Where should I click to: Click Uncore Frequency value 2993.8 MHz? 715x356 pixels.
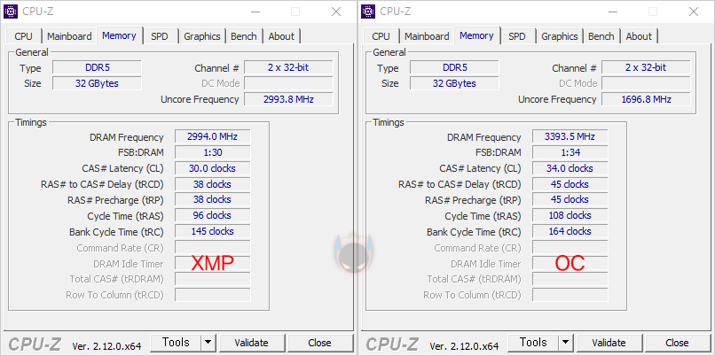point(288,99)
